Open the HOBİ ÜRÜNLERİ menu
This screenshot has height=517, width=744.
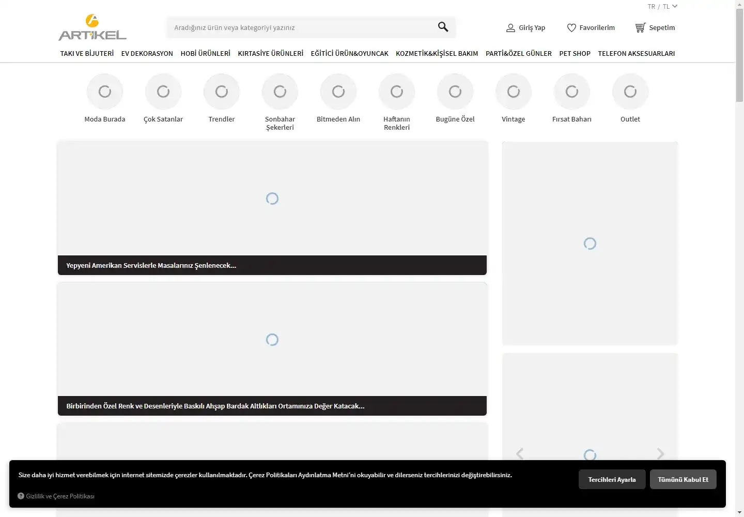click(206, 53)
